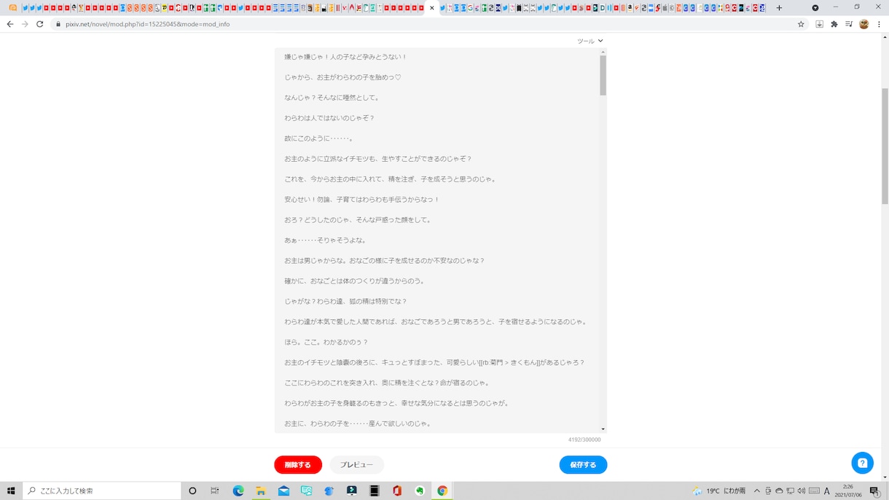Open Cortana circle icon in taskbar
Image resolution: width=889 pixels, height=500 pixels.
192,491
